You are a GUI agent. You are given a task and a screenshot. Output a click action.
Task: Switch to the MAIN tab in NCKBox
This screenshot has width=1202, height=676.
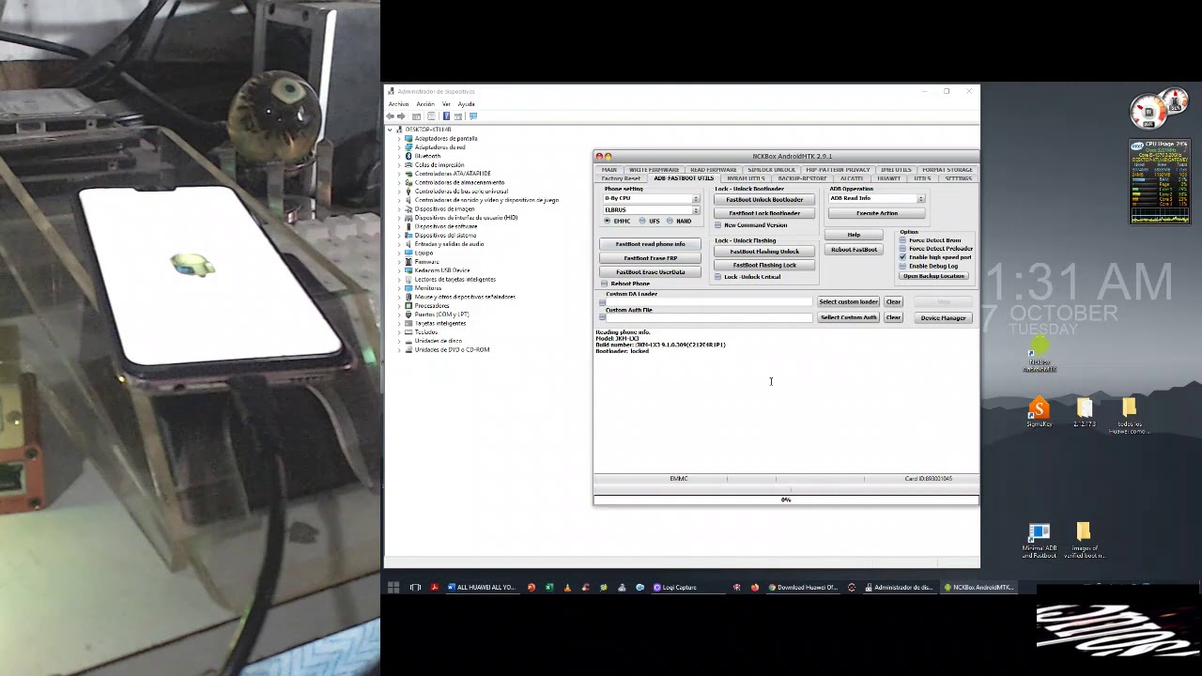[609, 170]
